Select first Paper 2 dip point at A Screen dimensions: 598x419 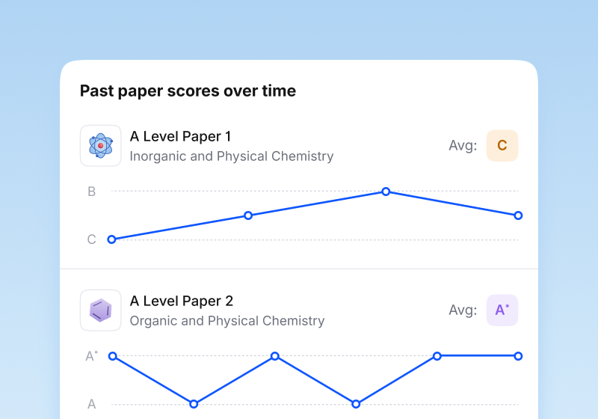tap(194, 404)
